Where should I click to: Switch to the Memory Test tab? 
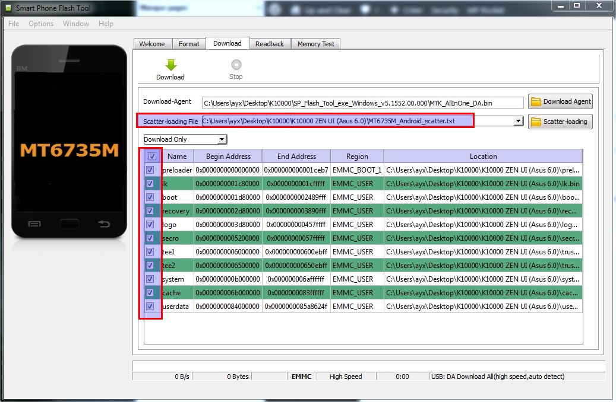tap(316, 44)
